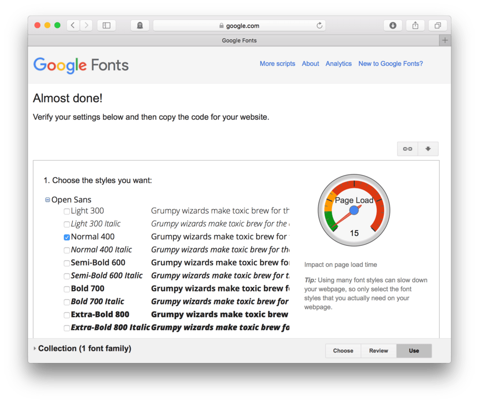Uncheck the Normal 400 checkbox

pyautogui.click(x=66, y=237)
